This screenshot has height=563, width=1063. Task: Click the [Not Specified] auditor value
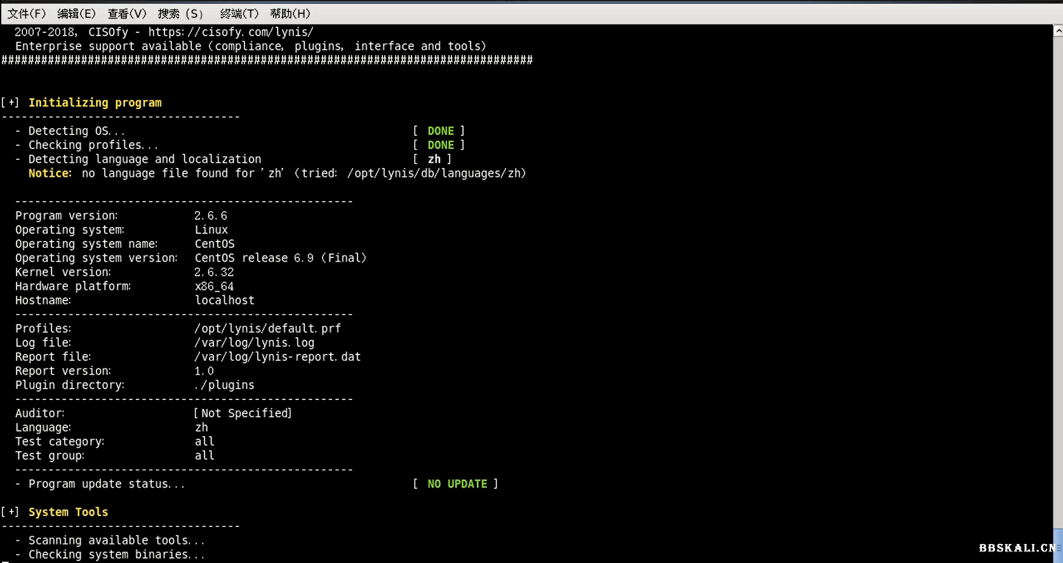coord(243,413)
